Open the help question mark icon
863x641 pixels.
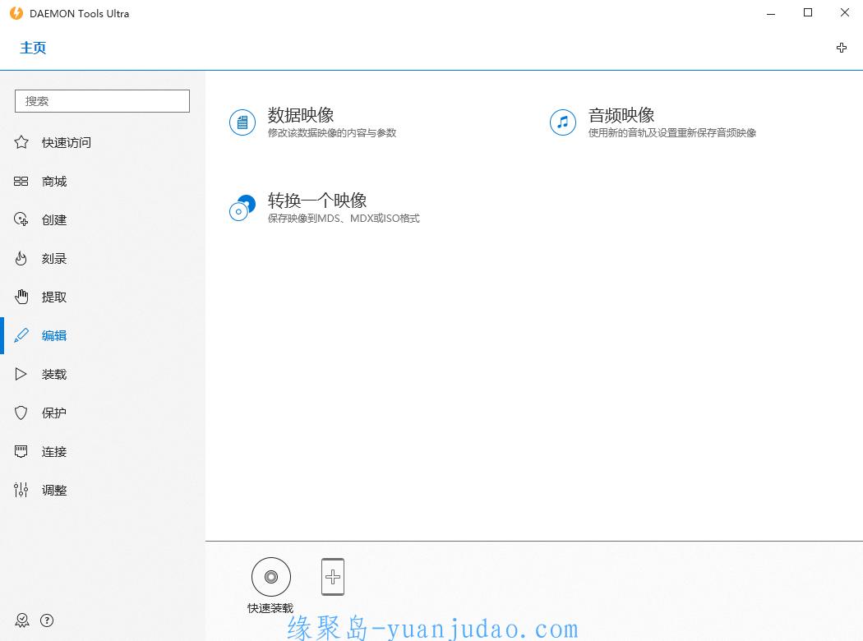[47, 620]
